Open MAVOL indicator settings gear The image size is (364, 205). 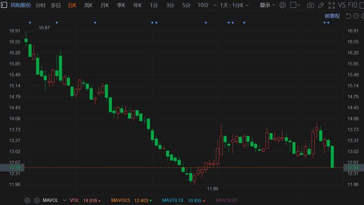28,200
